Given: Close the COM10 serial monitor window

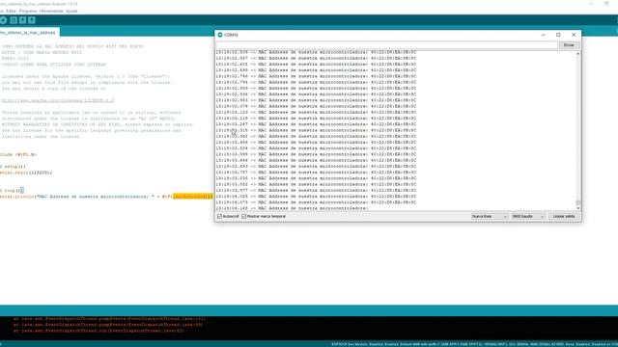Looking at the screenshot, I should (x=574, y=35).
